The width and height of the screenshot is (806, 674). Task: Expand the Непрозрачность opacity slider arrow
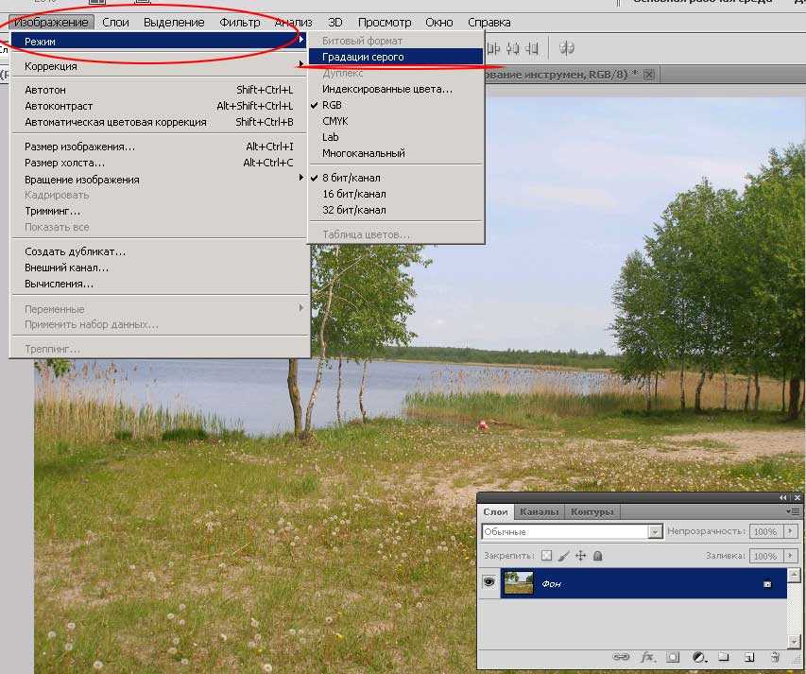[x=791, y=532]
